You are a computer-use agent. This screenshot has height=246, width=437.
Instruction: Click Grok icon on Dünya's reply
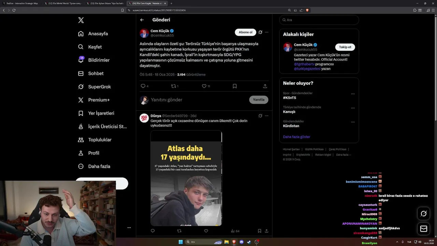(260, 116)
